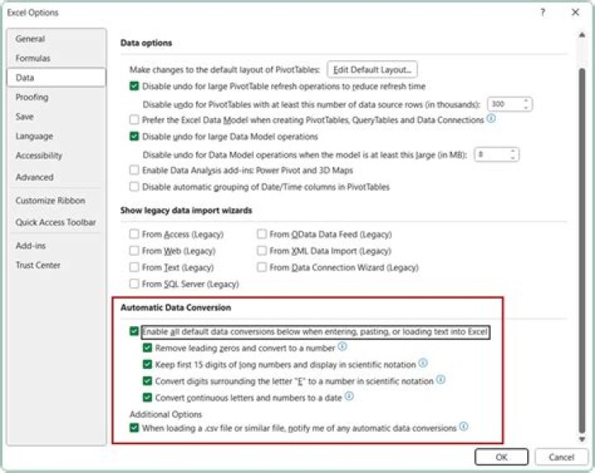The width and height of the screenshot is (595, 473).
Task: Uncheck Enable all default data conversions
Action: [135, 331]
